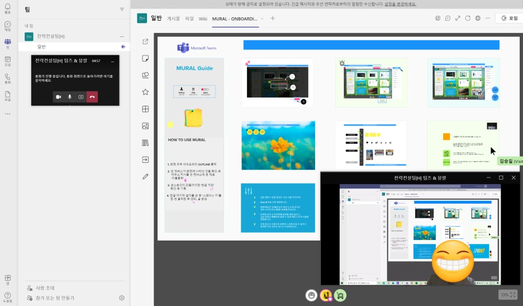Select the 전략컨설팅[H] team row
The image size is (523, 306).
(74, 36)
